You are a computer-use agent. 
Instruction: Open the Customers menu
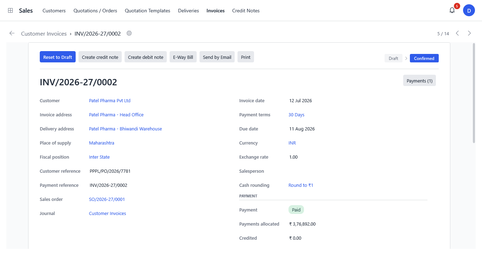pos(54,11)
